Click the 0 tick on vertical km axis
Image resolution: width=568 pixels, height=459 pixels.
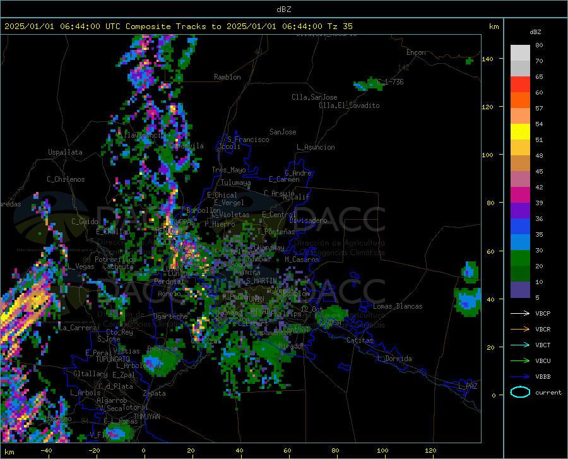(494, 395)
